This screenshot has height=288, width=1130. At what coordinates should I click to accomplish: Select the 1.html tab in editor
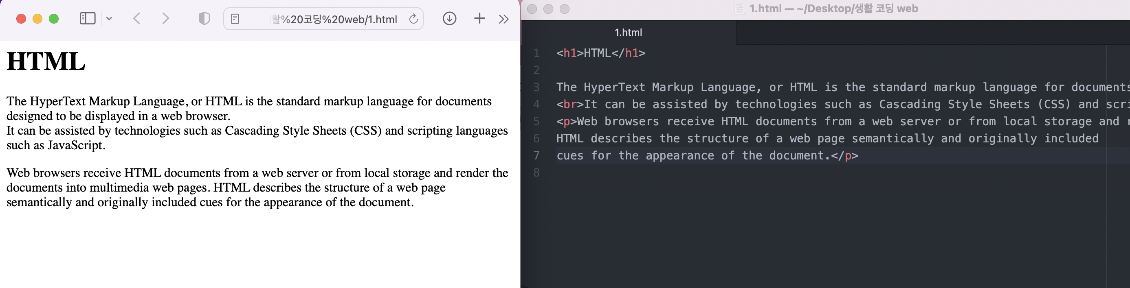(x=628, y=33)
